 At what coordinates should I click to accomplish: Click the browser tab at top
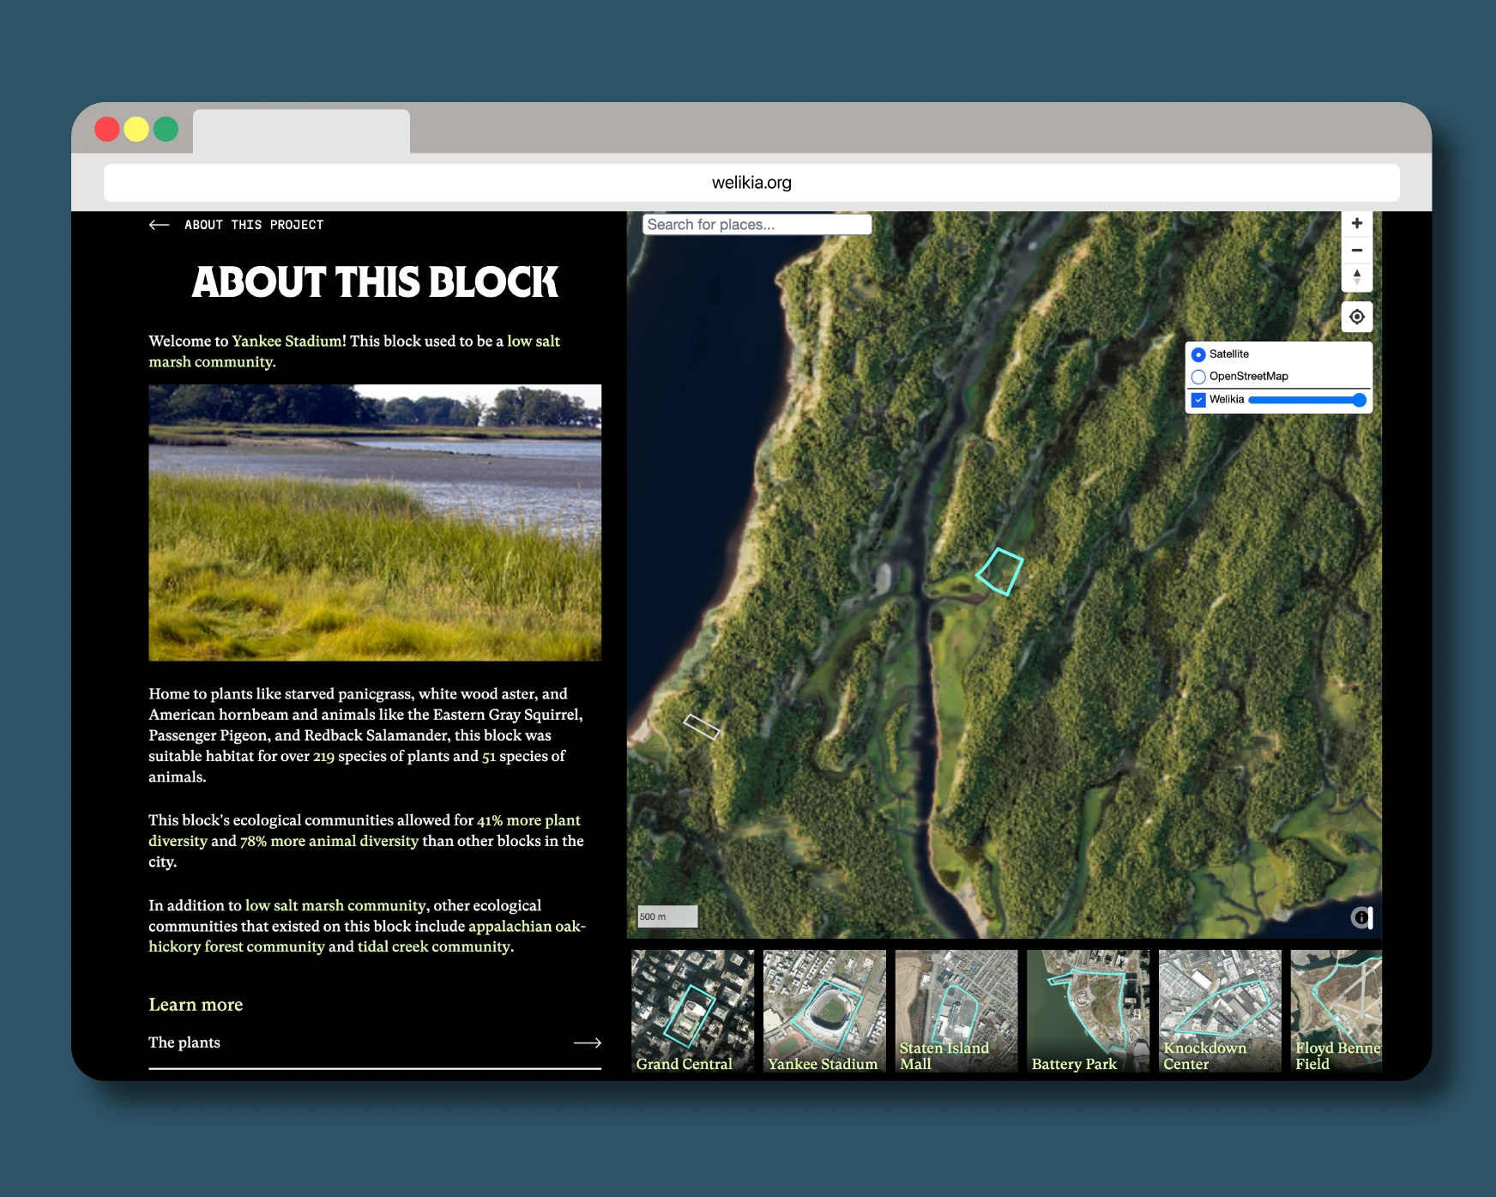[301, 131]
